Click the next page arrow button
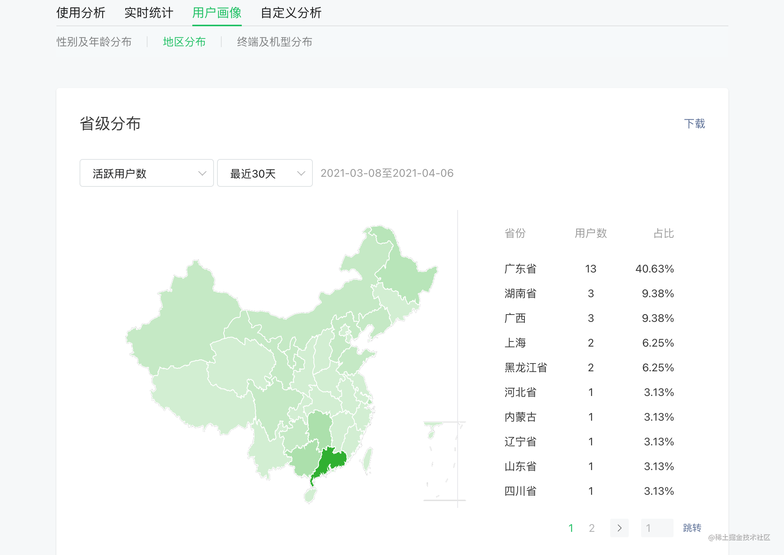The width and height of the screenshot is (784, 555). click(x=619, y=528)
